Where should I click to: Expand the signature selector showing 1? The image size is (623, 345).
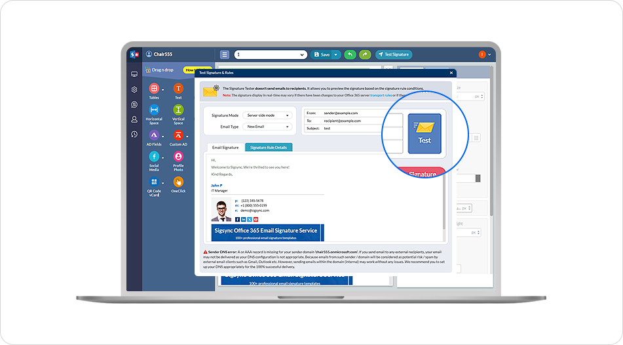271,54
